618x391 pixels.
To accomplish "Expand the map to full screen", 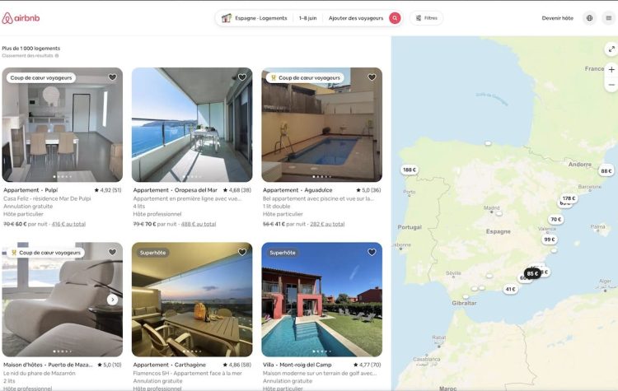I will point(611,49).
